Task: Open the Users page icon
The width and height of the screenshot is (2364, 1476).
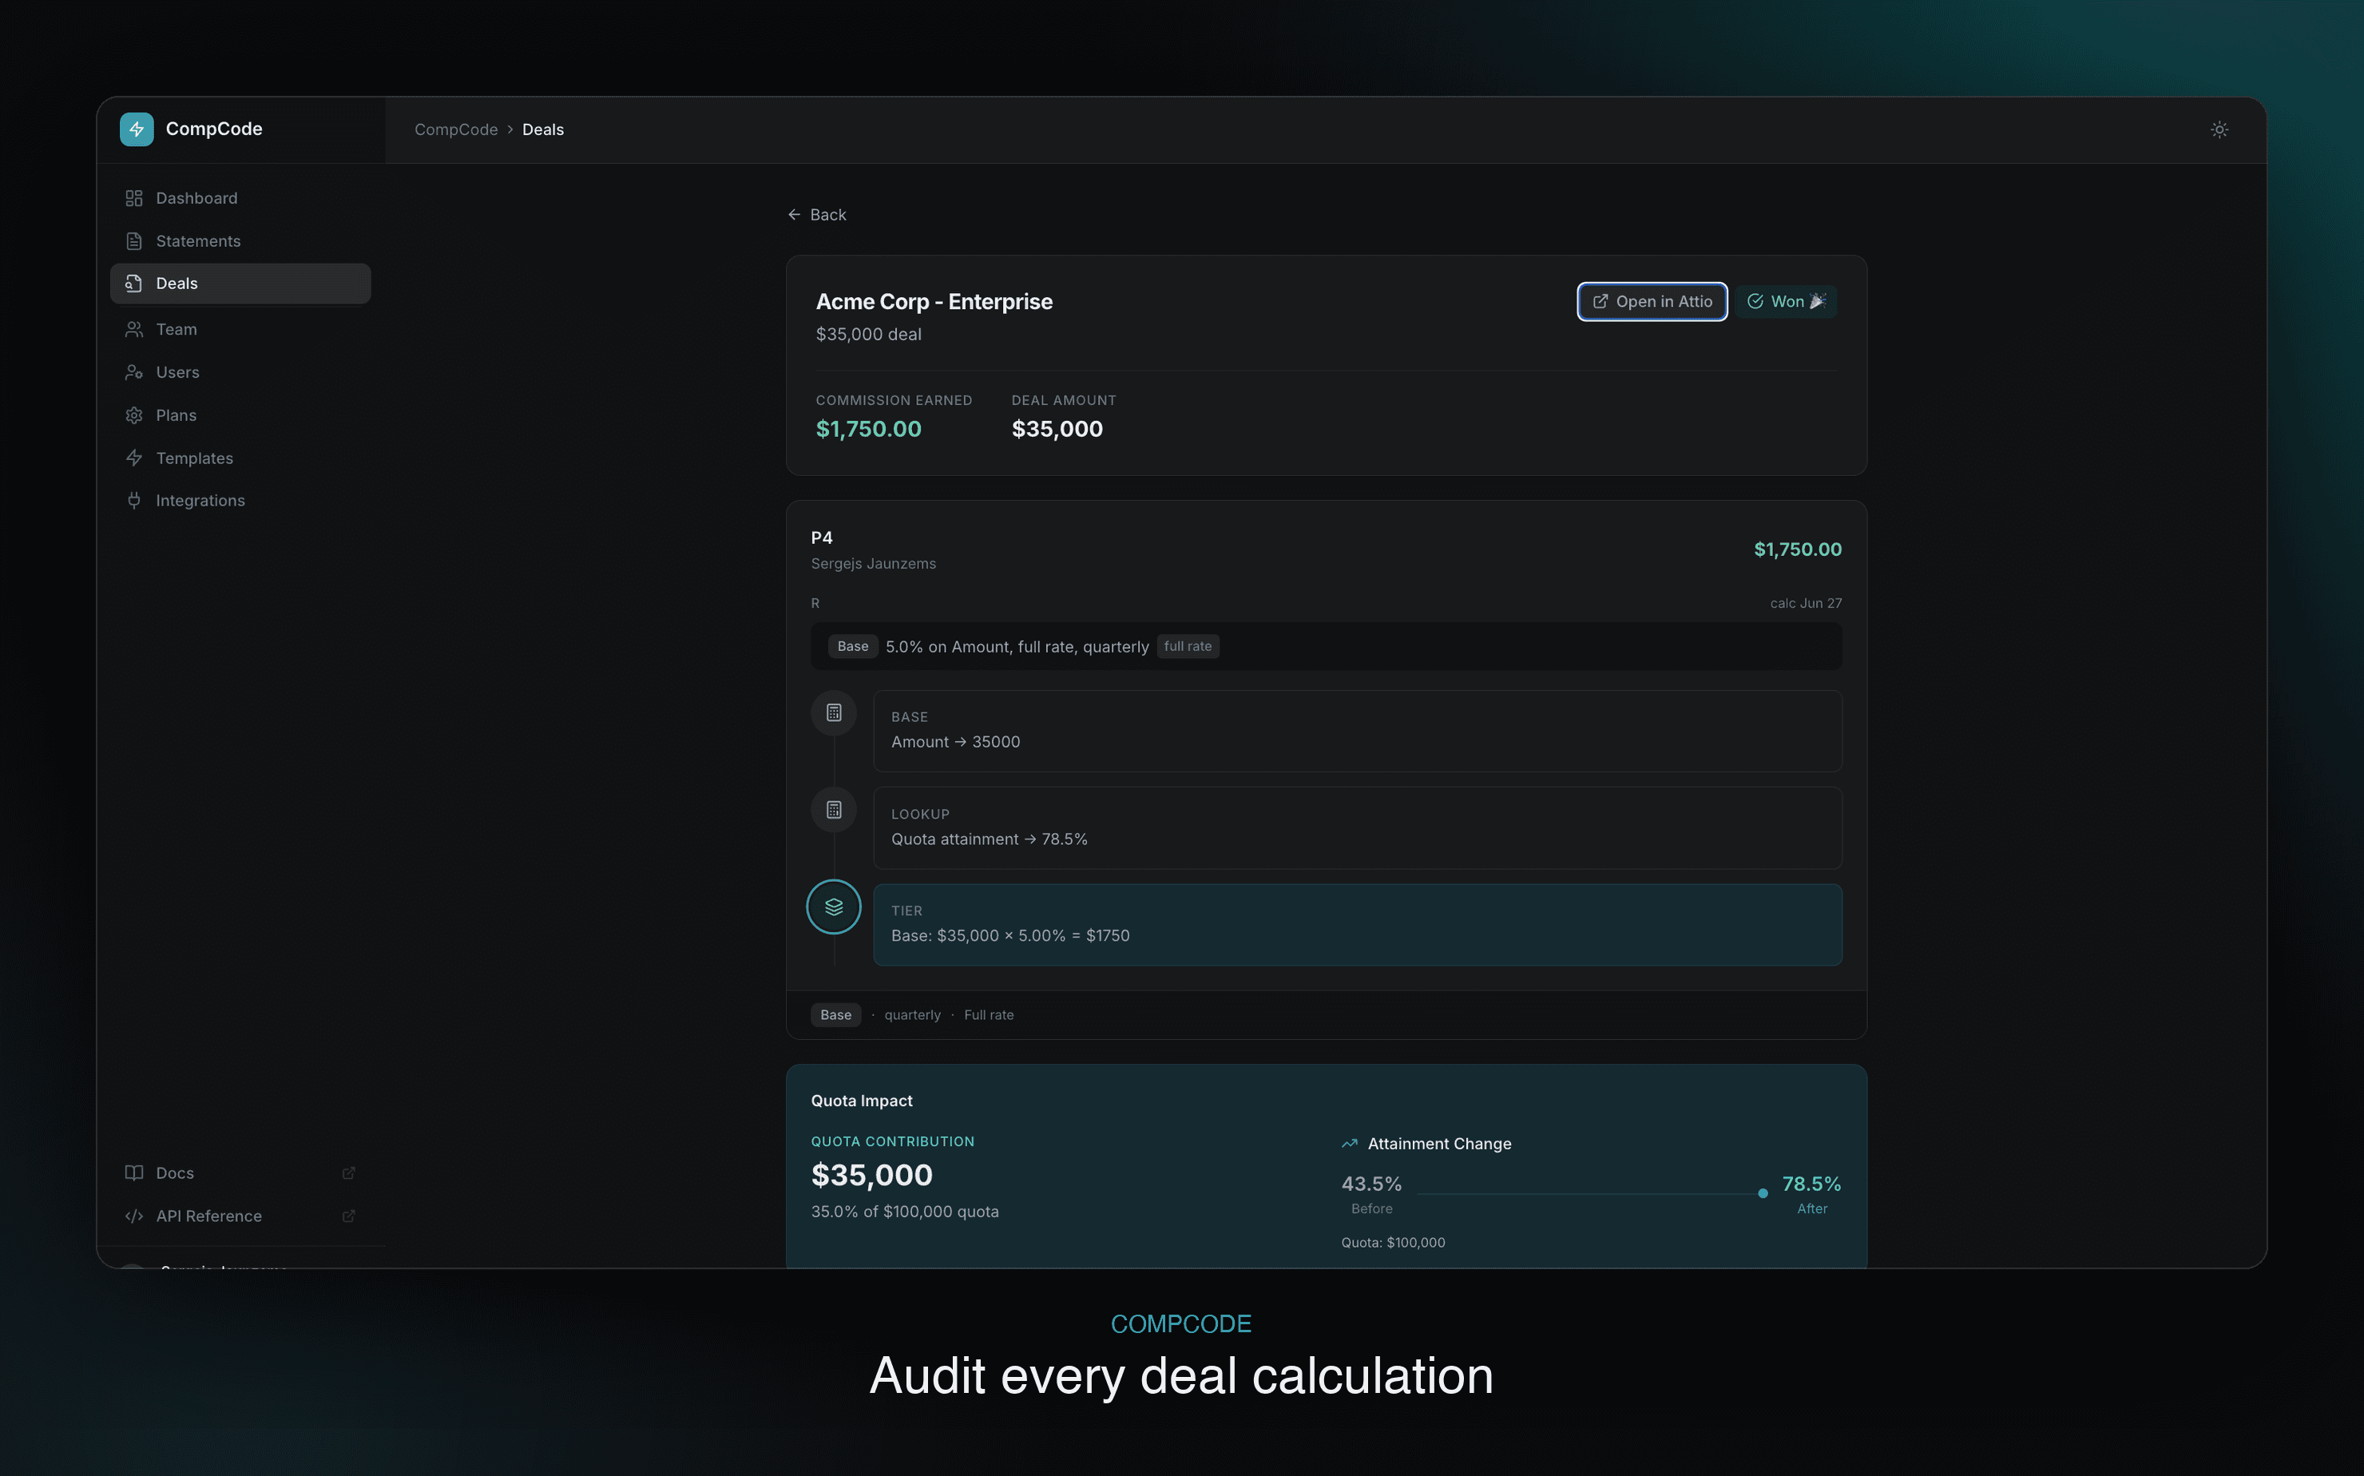Action: (x=133, y=373)
